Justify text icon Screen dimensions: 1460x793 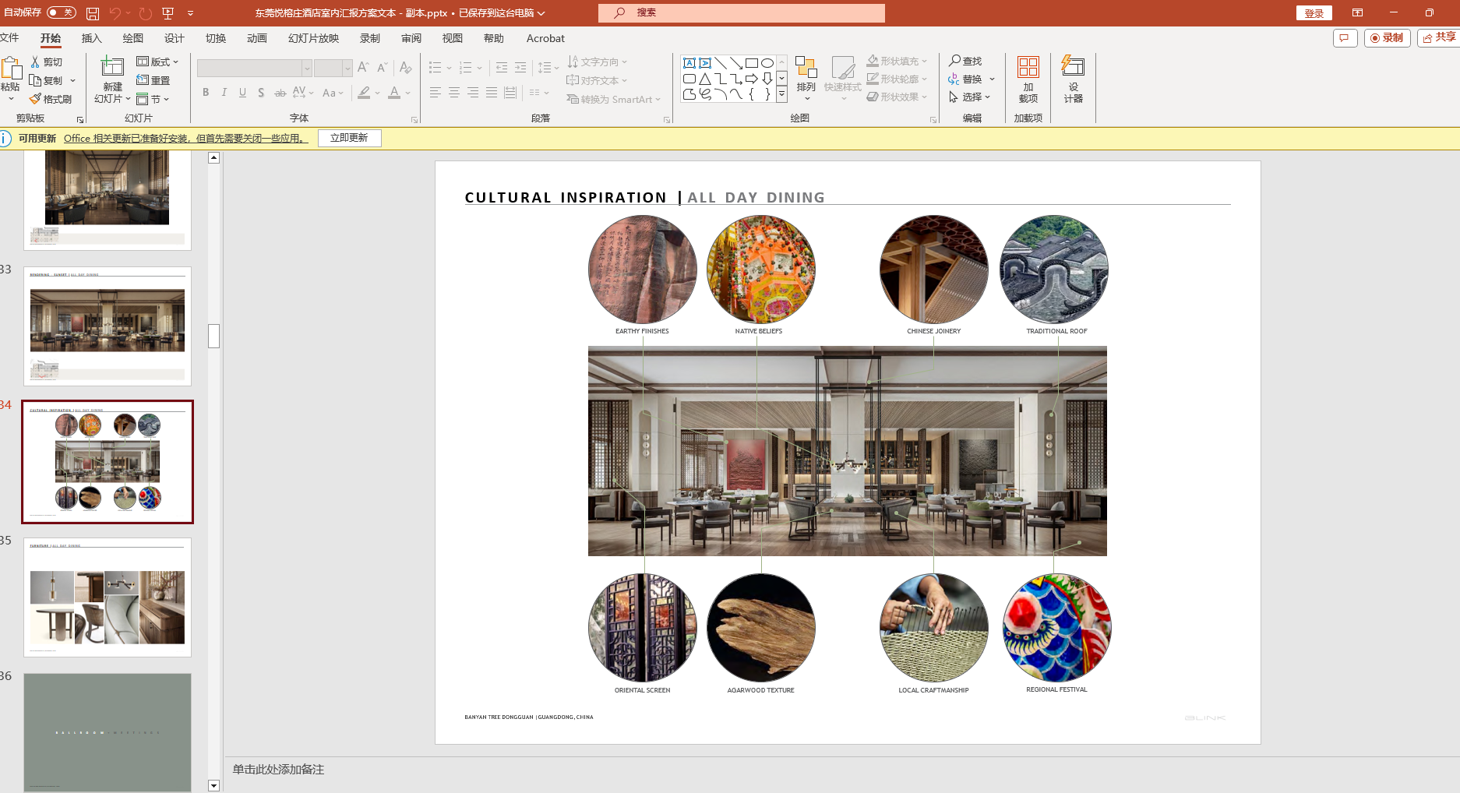[x=492, y=93]
